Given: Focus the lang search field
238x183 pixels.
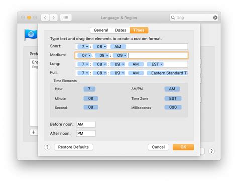Looking at the screenshot, I should [194, 18].
